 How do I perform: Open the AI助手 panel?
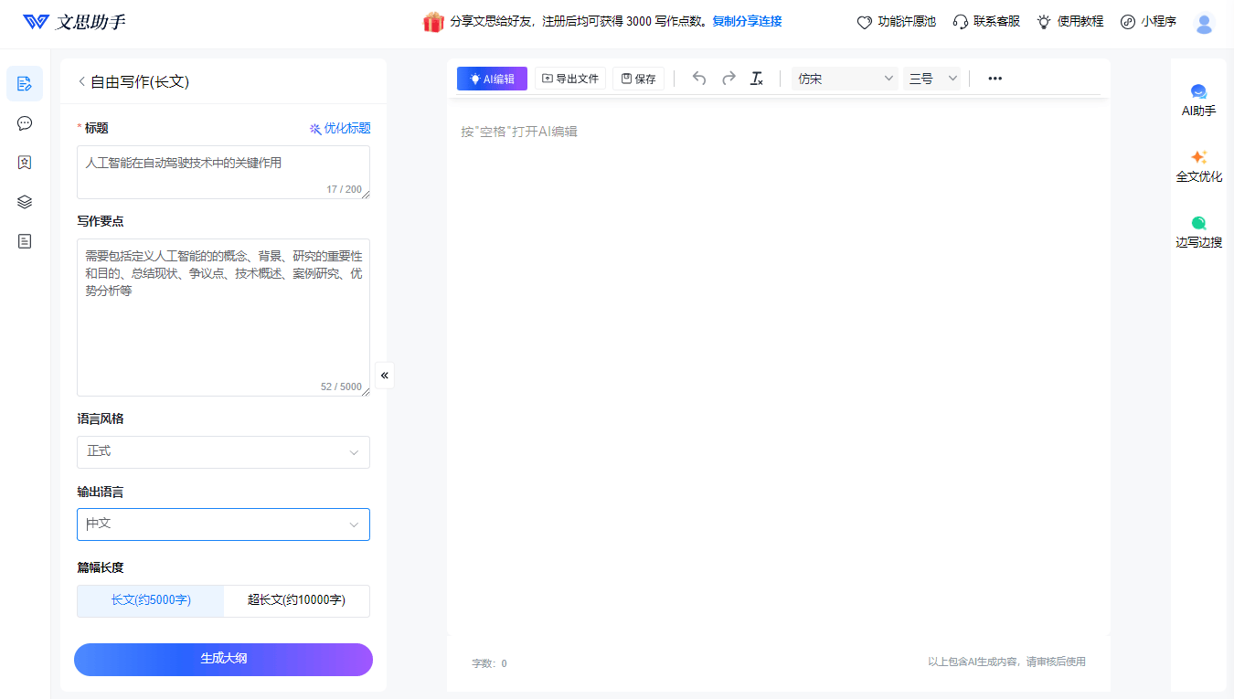[x=1198, y=100]
